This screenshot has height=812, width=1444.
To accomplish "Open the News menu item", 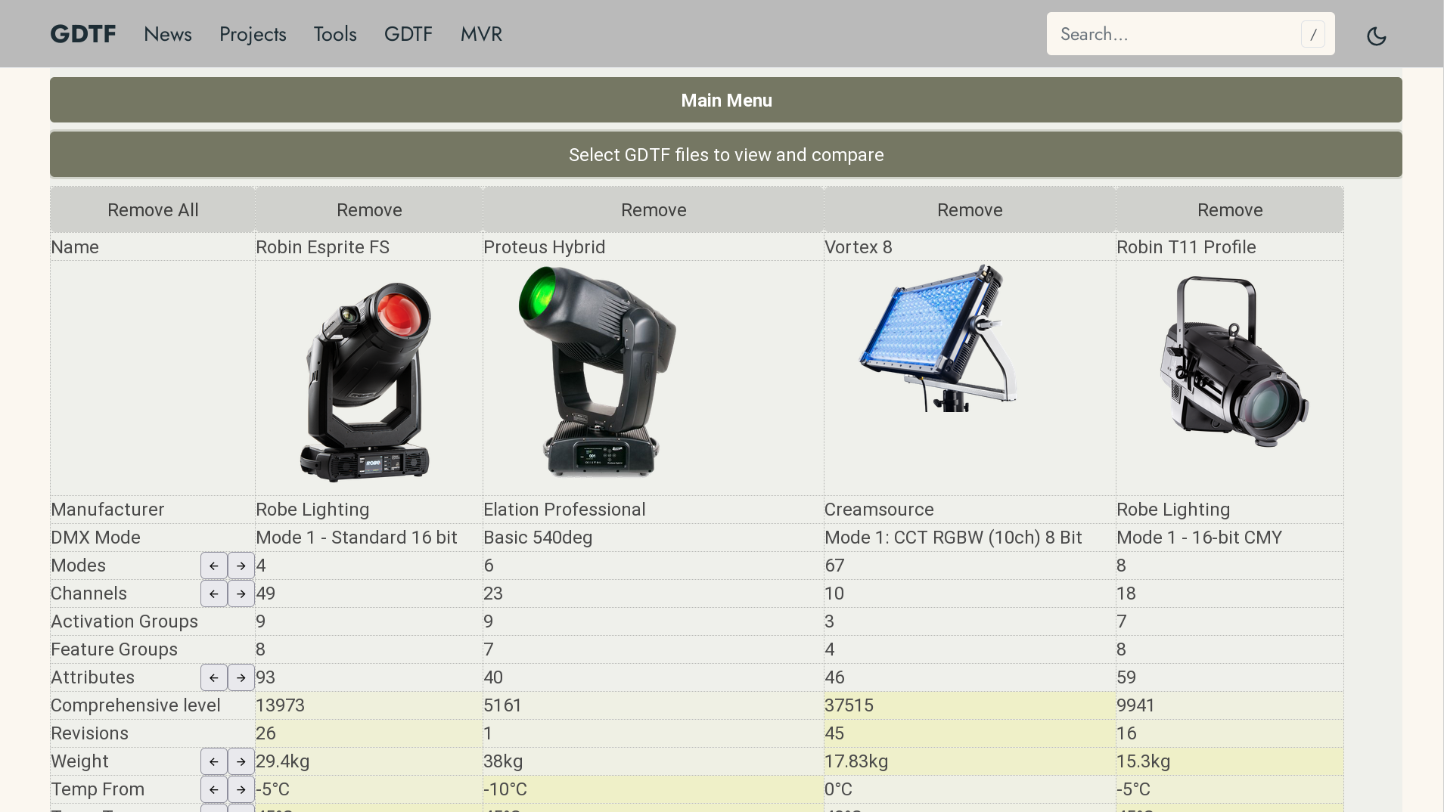I will coord(168,34).
